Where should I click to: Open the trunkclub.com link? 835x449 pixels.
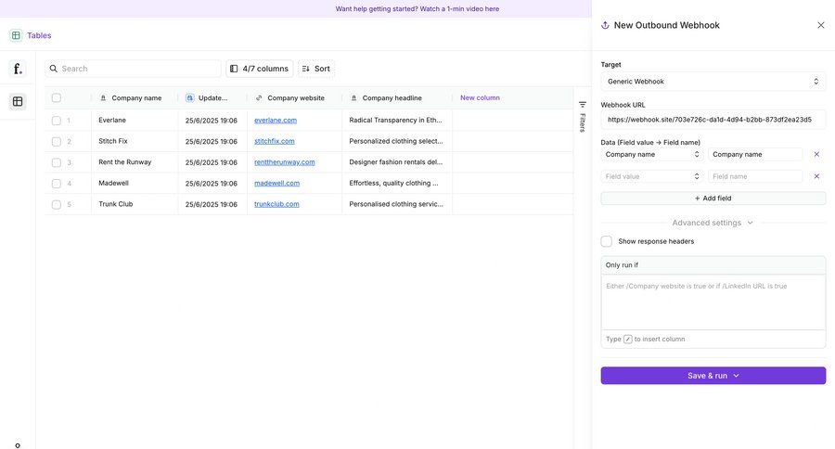click(x=276, y=204)
